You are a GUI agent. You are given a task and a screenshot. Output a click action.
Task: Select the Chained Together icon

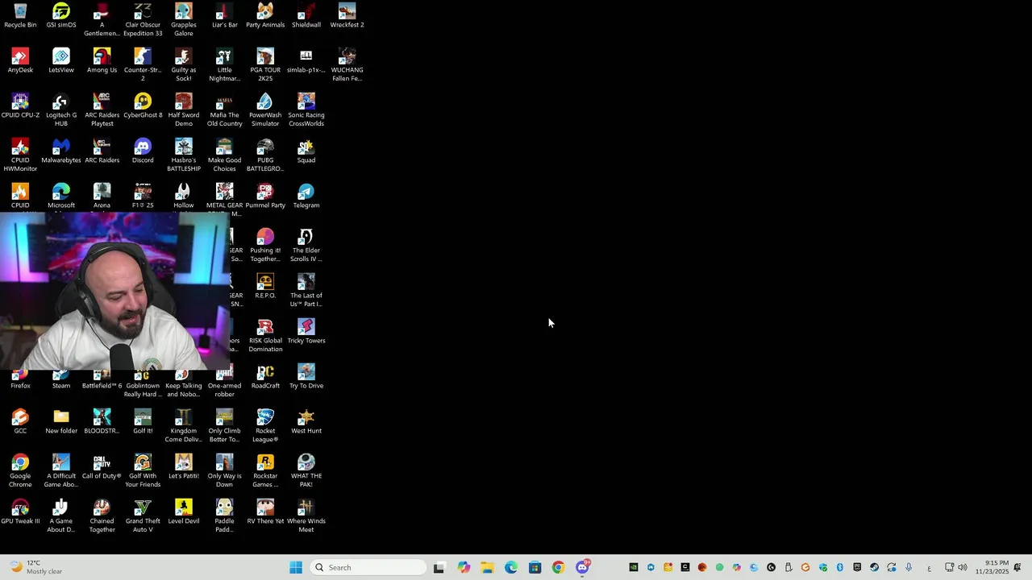[x=102, y=516]
